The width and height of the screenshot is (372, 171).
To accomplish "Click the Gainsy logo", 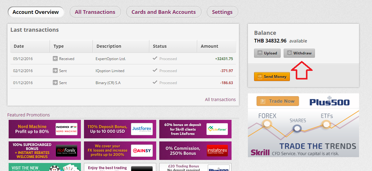I will tap(142, 151).
